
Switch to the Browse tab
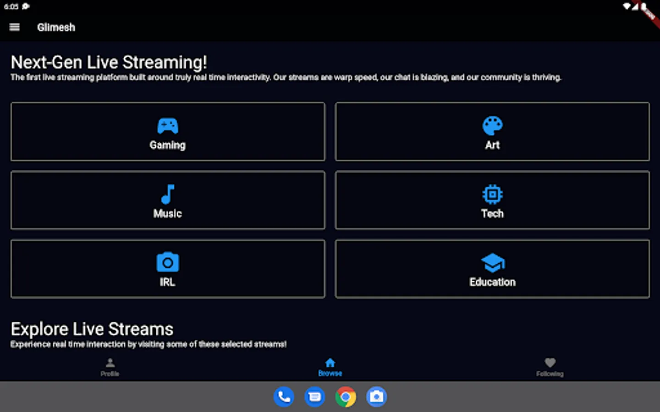tap(330, 368)
